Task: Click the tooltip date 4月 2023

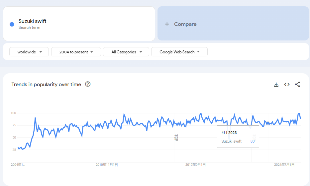Action: (229, 133)
